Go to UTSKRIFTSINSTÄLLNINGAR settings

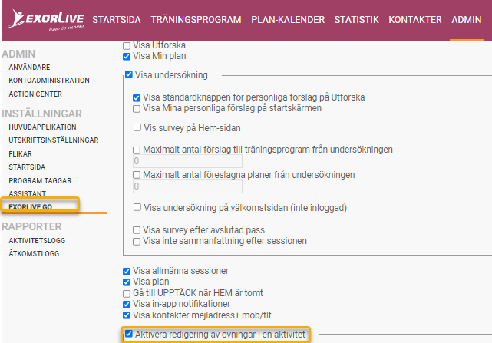pos(54,140)
